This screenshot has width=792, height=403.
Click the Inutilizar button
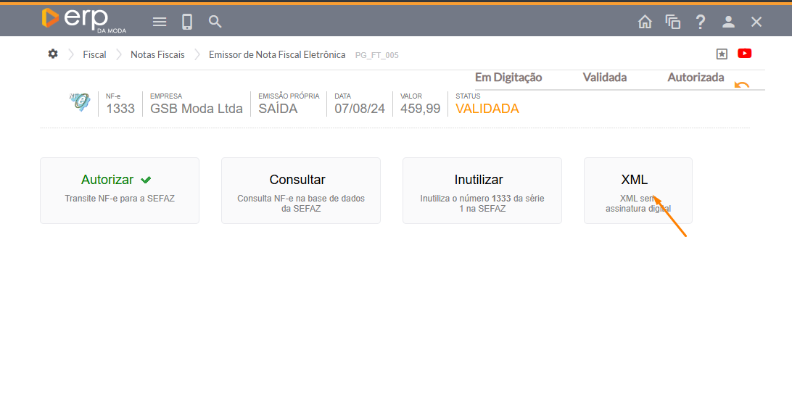click(482, 191)
